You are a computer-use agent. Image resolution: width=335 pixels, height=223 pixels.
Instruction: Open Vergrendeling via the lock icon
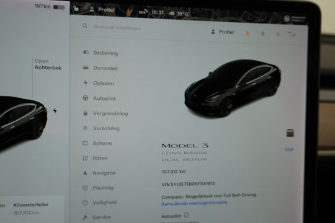[85, 113]
